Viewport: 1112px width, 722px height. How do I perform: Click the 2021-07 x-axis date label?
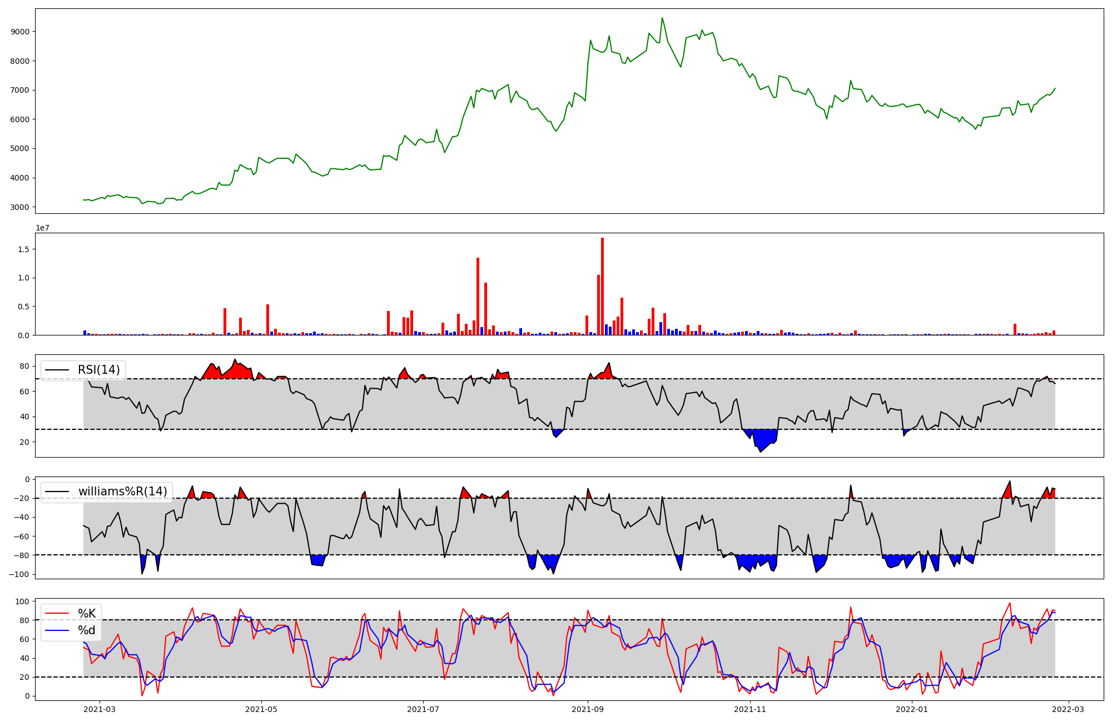423,709
